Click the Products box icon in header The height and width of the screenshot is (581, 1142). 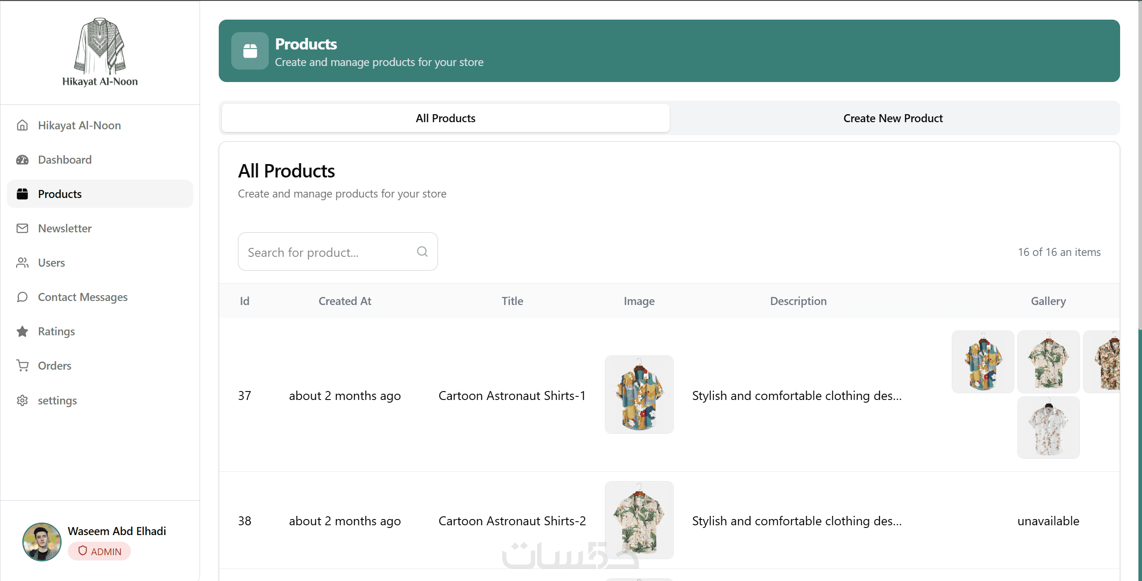[250, 51]
